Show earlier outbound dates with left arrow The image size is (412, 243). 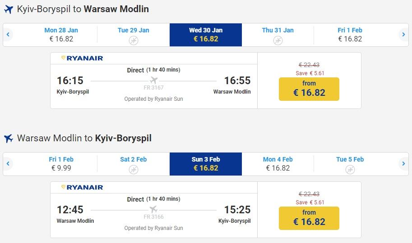pos(8,35)
